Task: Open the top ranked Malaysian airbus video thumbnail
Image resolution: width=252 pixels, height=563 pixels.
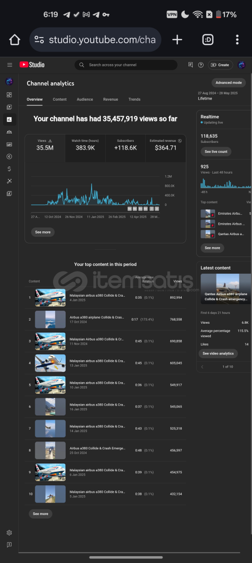Action: tap(50, 298)
